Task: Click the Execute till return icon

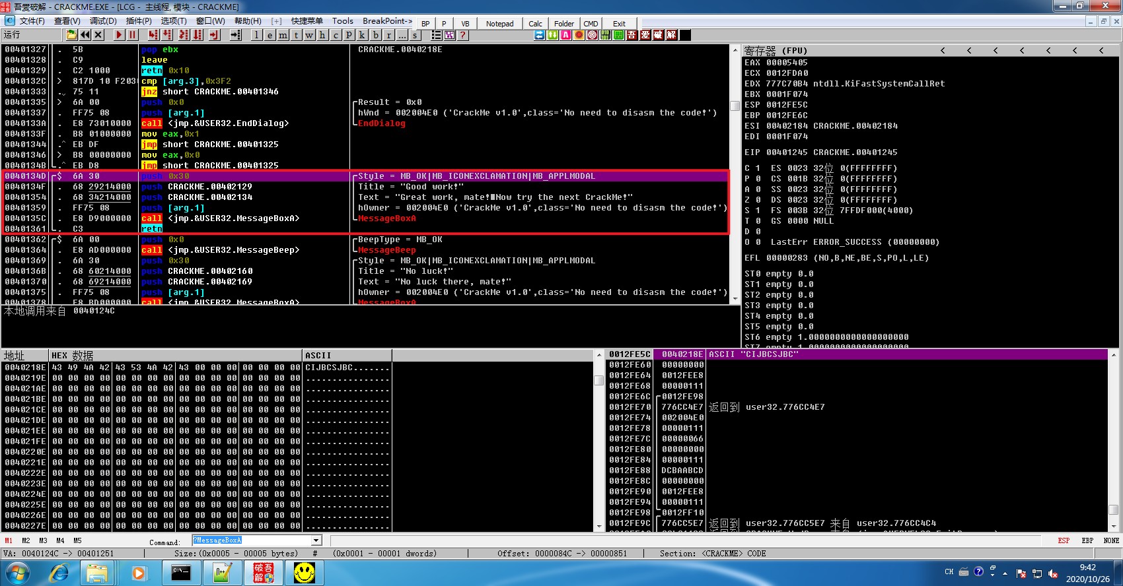Action: [214, 35]
